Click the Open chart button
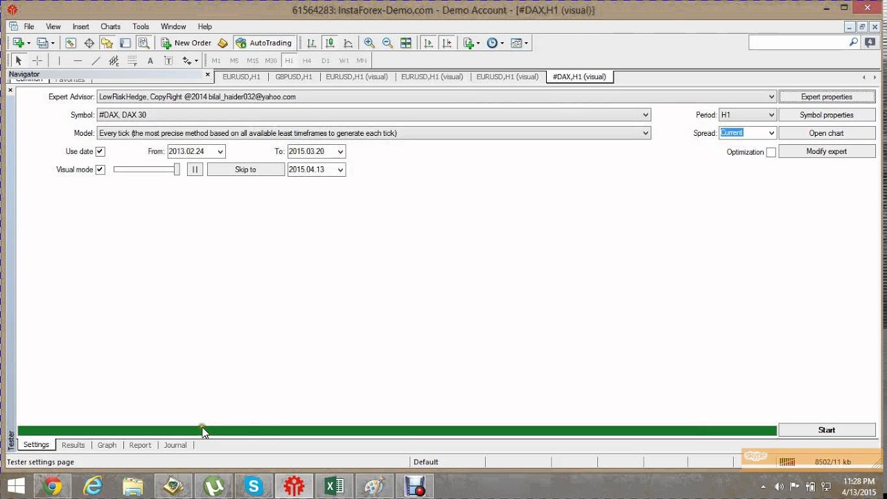The width and height of the screenshot is (887, 499). [x=827, y=133]
